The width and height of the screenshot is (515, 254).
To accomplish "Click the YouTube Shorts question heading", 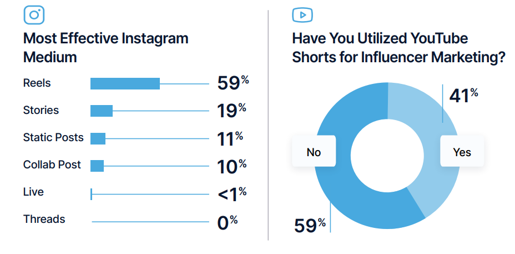I will pyautogui.click(x=398, y=48).
